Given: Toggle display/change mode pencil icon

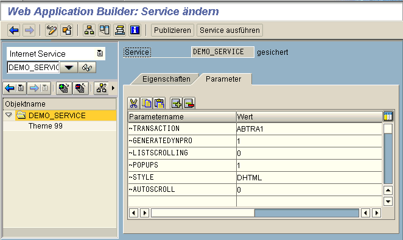Looking at the screenshot, I should [51, 30].
